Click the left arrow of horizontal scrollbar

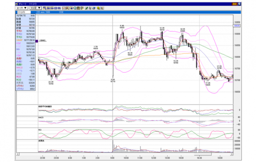18,154
